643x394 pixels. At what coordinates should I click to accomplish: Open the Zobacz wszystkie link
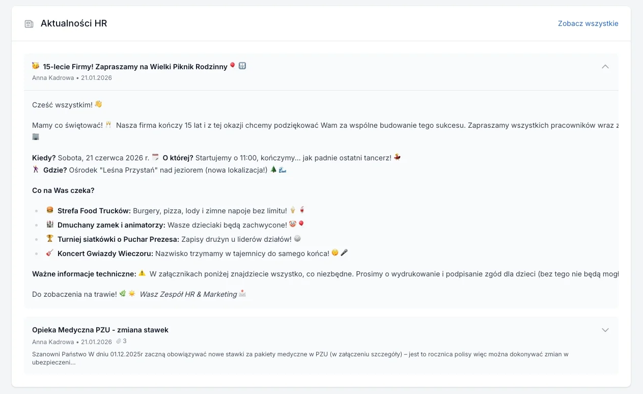(588, 23)
